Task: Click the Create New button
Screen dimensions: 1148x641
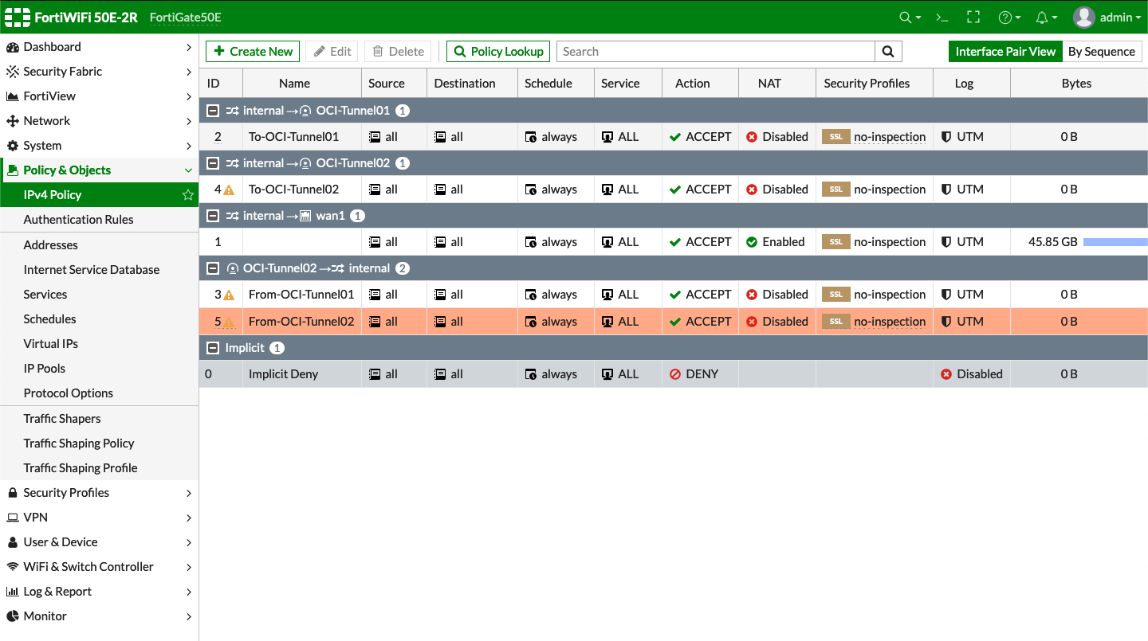Action: pyautogui.click(x=252, y=51)
